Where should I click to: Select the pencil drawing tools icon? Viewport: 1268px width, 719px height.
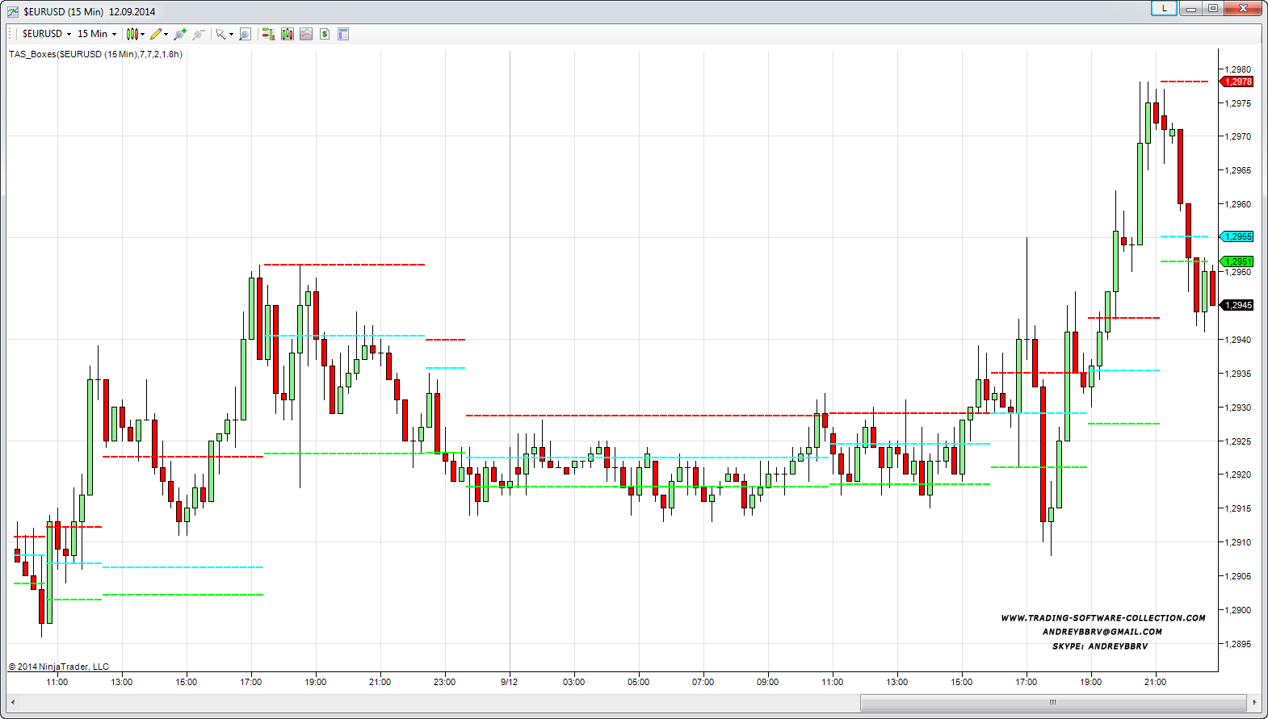click(x=156, y=34)
